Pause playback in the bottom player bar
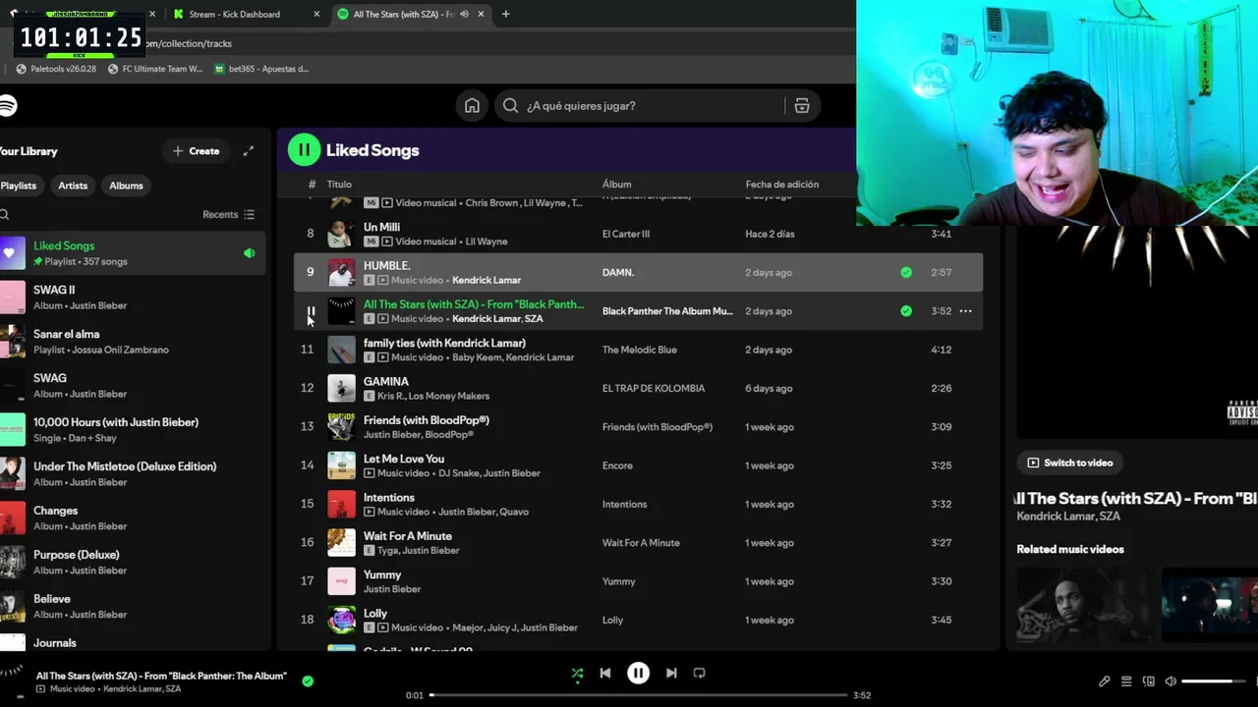1258x707 pixels. [638, 674]
